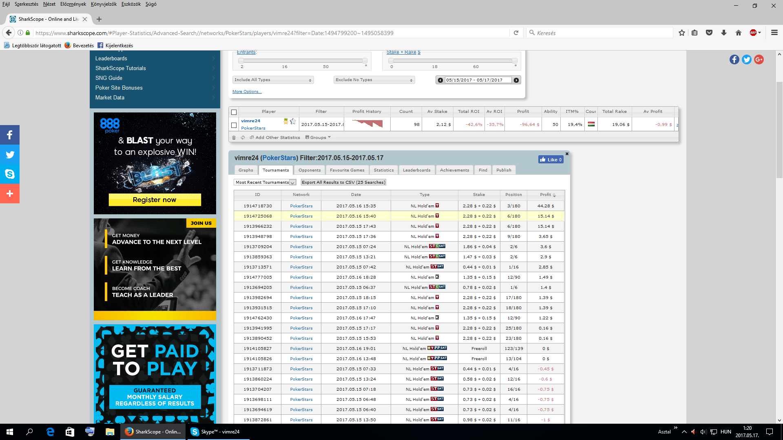Click Register now on 888 poker ad

(155, 200)
